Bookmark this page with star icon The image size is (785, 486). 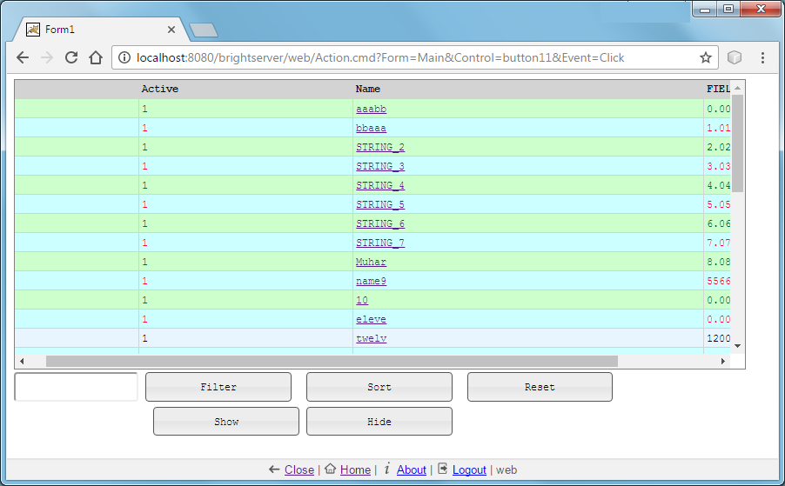[x=705, y=58]
